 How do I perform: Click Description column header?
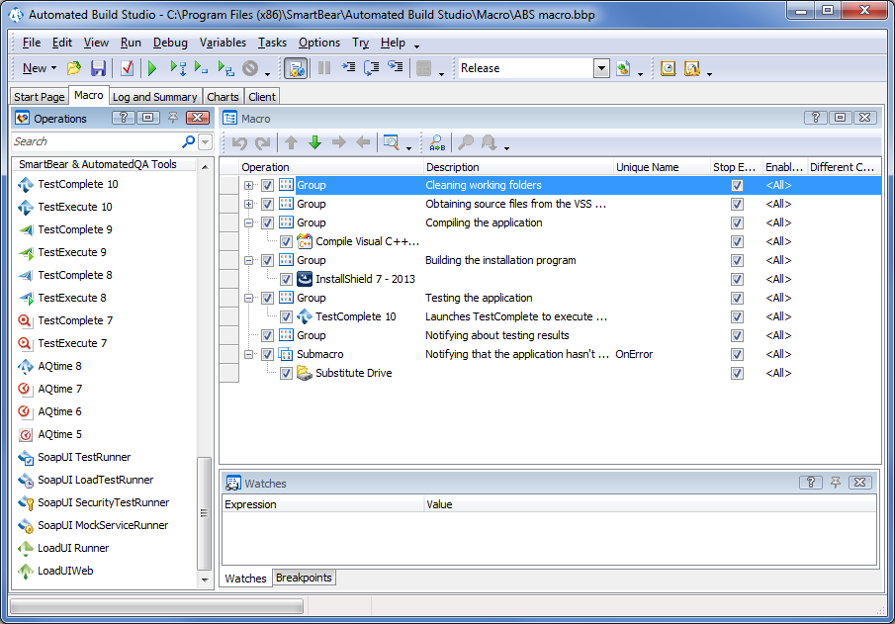pyautogui.click(x=517, y=167)
